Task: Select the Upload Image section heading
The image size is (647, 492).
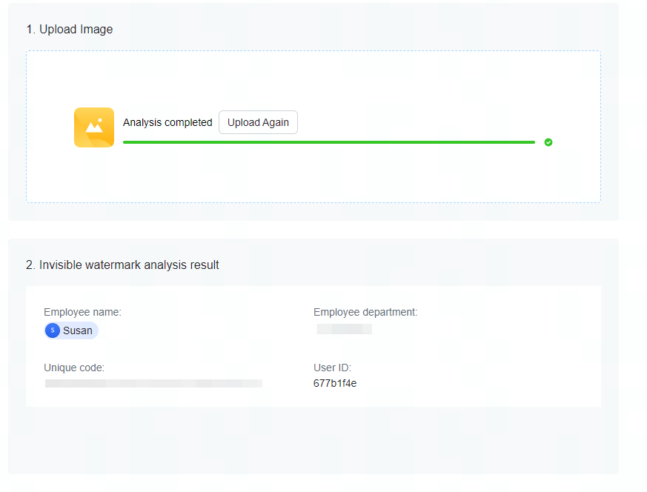Action: tap(70, 29)
